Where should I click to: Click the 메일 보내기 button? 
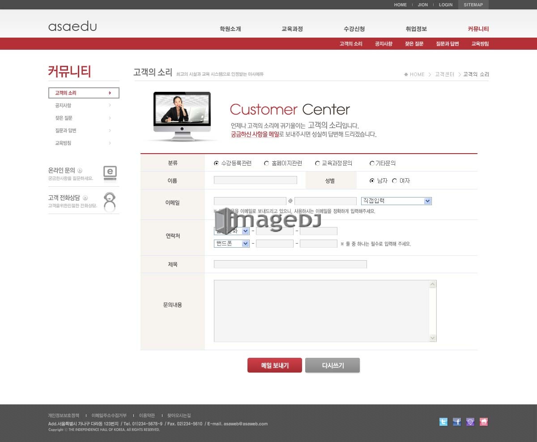point(275,365)
